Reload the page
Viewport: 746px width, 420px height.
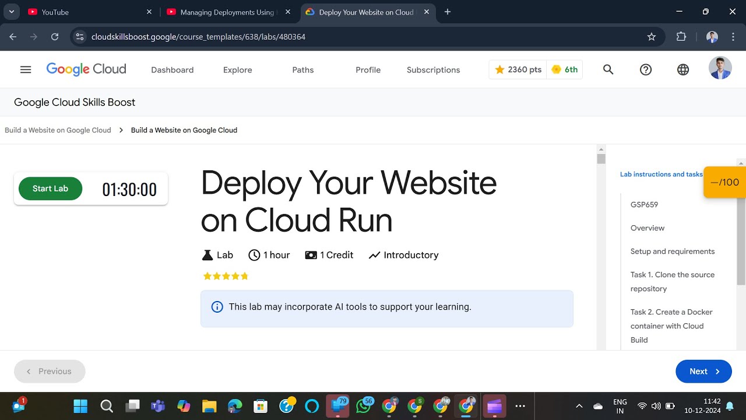tap(55, 37)
